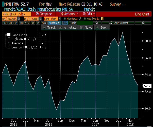Viewport: 153px width, 127px height.
Task: Open the Monthly periodicity dropdown
Action: click(x=54, y=23)
